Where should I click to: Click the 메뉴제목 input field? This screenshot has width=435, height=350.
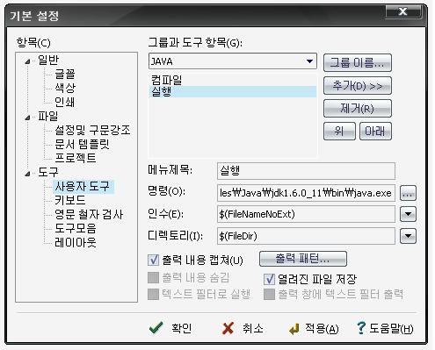point(306,171)
